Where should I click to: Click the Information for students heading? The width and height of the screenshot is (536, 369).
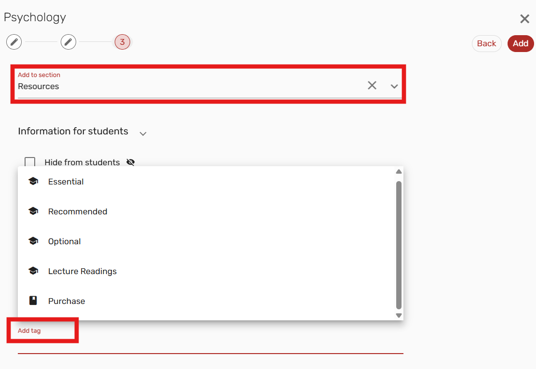pos(73,131)
